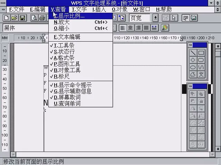221x165 pixels.
Task: Click the align objects right icon
Action: click(201, 130)
